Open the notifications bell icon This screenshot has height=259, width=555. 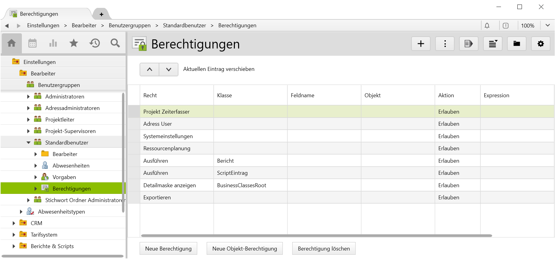click(x=487, y=26)
